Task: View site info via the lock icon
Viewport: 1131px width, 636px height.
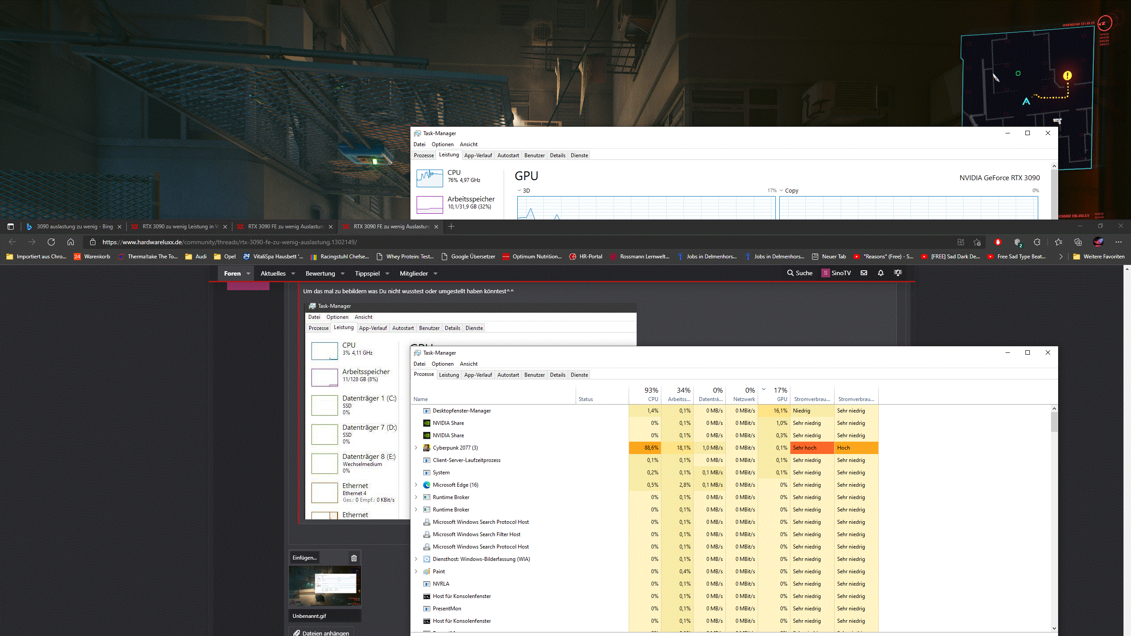Action: tap(92, 242)
